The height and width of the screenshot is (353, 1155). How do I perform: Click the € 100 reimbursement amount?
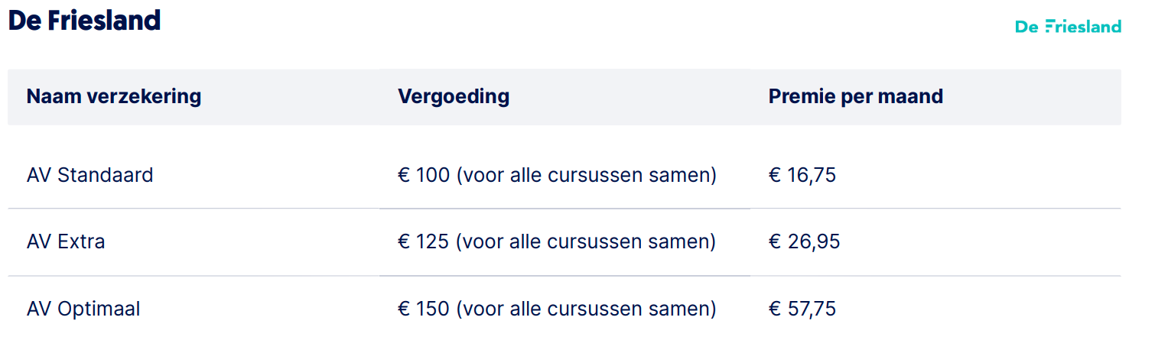click(x=423, y=175)
